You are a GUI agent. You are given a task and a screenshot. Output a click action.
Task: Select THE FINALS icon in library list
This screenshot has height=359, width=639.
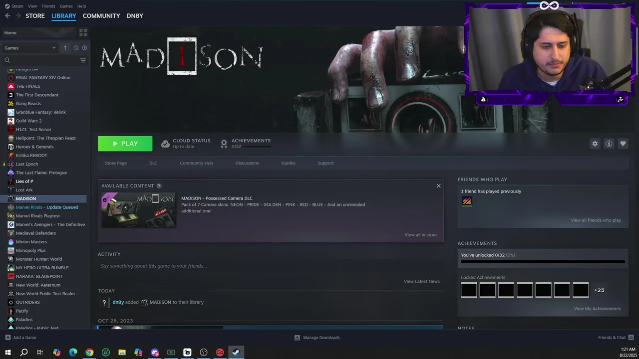click(x=11, y=86)
